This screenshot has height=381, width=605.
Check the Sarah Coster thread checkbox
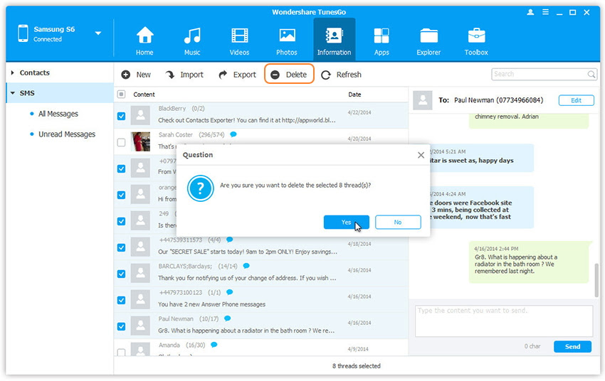pyautogui.click(x=121, y=142)
